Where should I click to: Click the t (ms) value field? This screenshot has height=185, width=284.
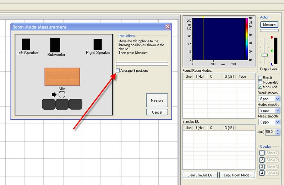(x=270, y=132)
